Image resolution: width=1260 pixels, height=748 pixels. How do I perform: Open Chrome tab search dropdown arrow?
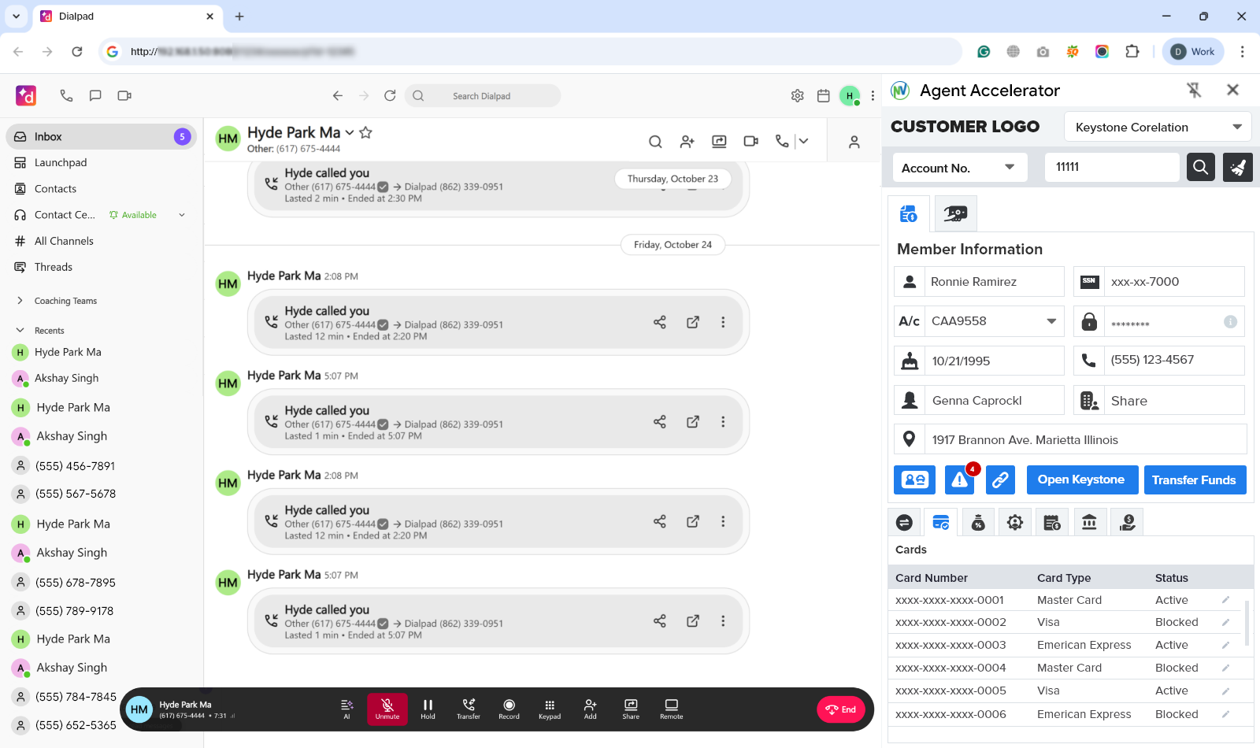pos(16,16)
